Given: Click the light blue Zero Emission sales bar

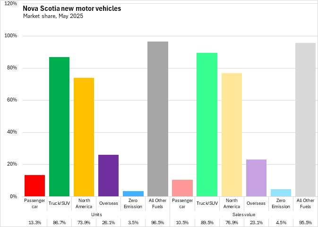Looking at the screenshot, I should [x=281, y=193].
